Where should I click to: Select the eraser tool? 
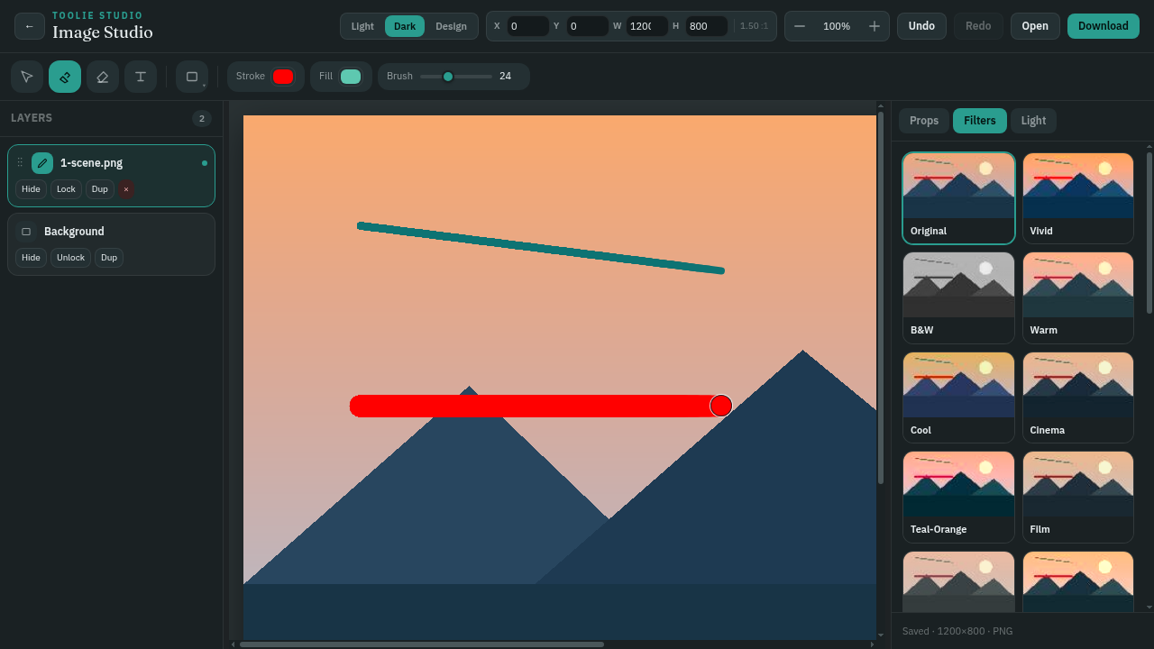[103, 77]
